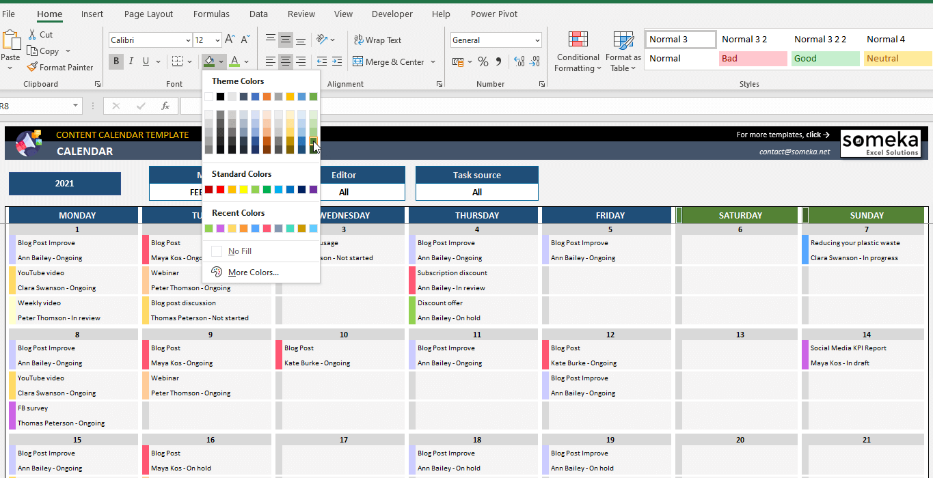
Task: Click the 2021 year button
Action: 65,183
